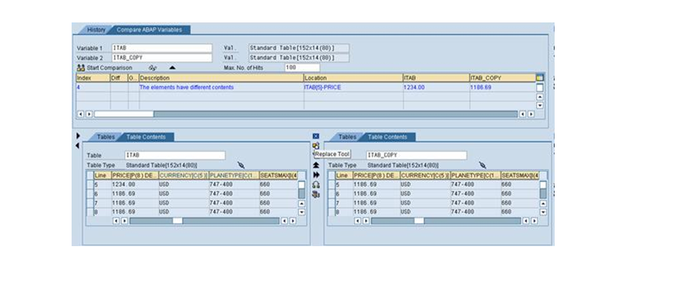This screenshot has height=291, width=674.
Task: Click the headphones icon in the middle toolbar
Action: (x=316, y=184)
